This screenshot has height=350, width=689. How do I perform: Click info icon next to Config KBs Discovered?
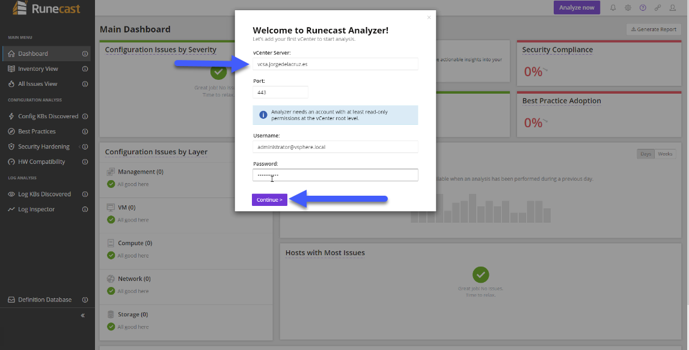(x=85, y=116)
